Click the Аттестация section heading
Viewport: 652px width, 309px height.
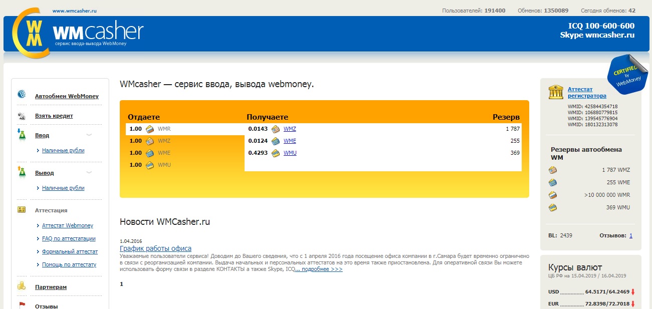51,210
